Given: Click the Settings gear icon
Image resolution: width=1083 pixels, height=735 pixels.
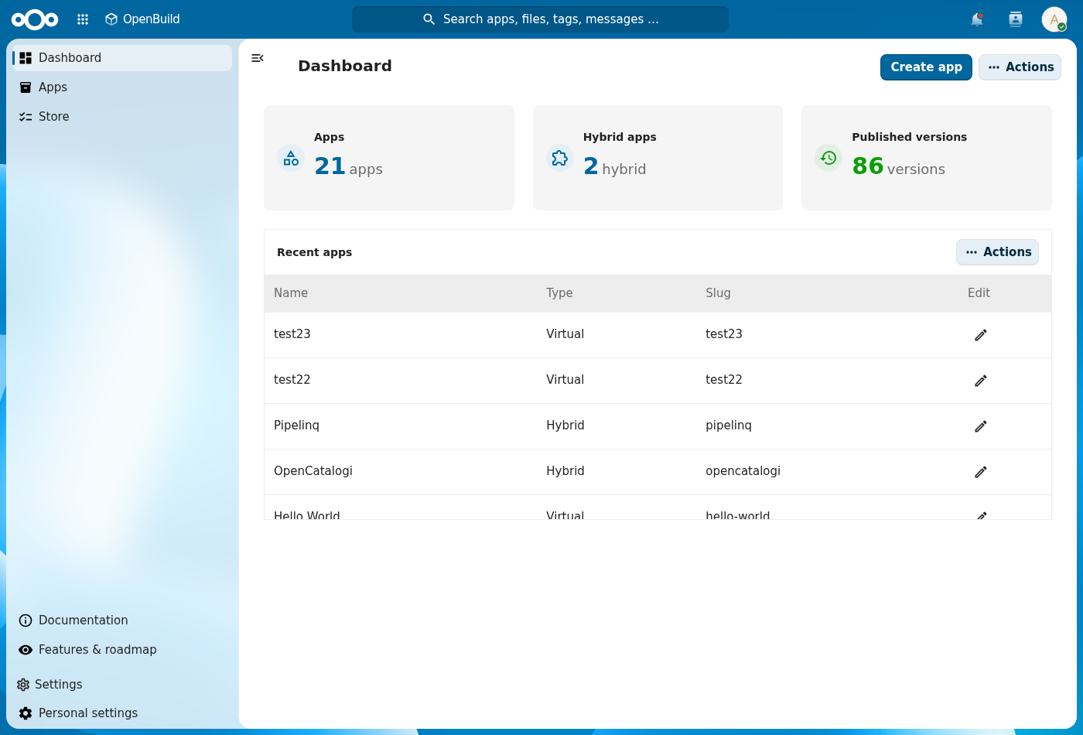Looking at the screenshot, I should pos(23,685).
